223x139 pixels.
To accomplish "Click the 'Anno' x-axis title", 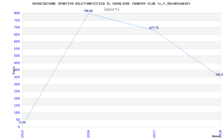I will 216,136.
